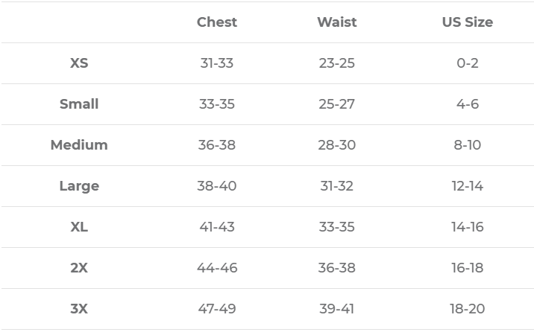
Task: Click the Medium US size 8-10
Action: point(467,145)
